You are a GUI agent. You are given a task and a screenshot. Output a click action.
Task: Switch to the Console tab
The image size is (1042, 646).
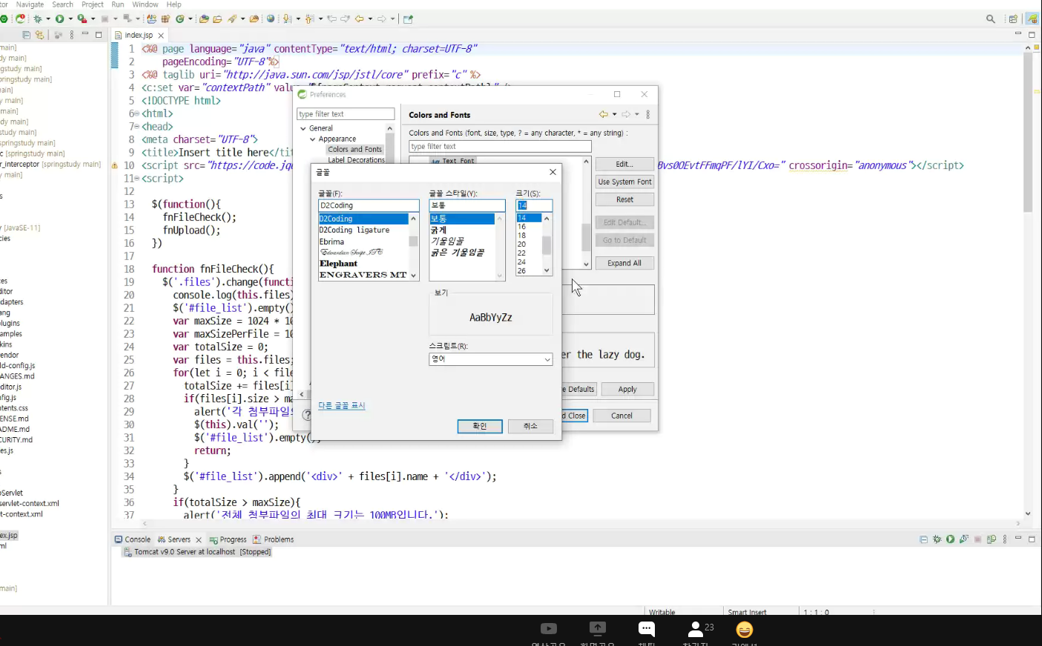click(x=133, y=539)
